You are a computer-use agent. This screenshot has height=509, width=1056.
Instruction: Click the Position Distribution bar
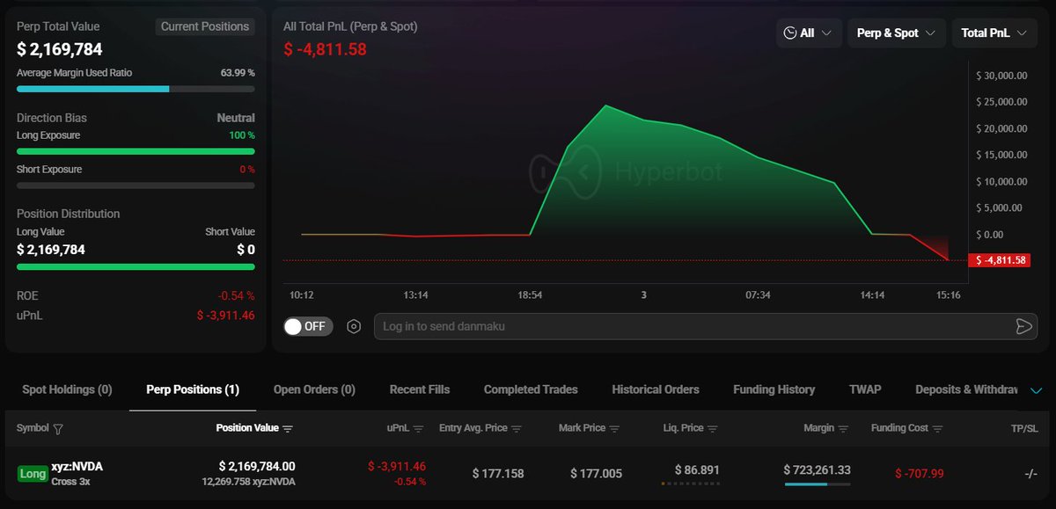coord(136,266)
